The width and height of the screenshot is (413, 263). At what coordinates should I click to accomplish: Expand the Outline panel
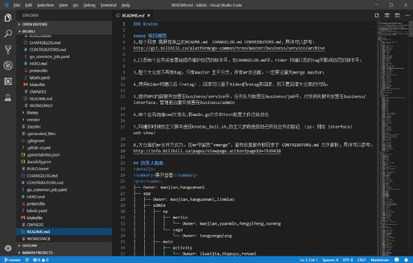pyautogui.click(x=29, y=245)
